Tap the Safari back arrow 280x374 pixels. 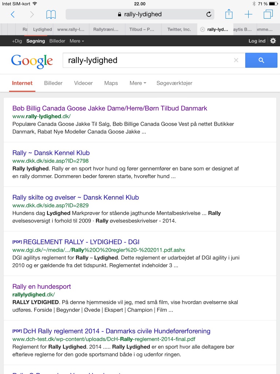(13, 14)
